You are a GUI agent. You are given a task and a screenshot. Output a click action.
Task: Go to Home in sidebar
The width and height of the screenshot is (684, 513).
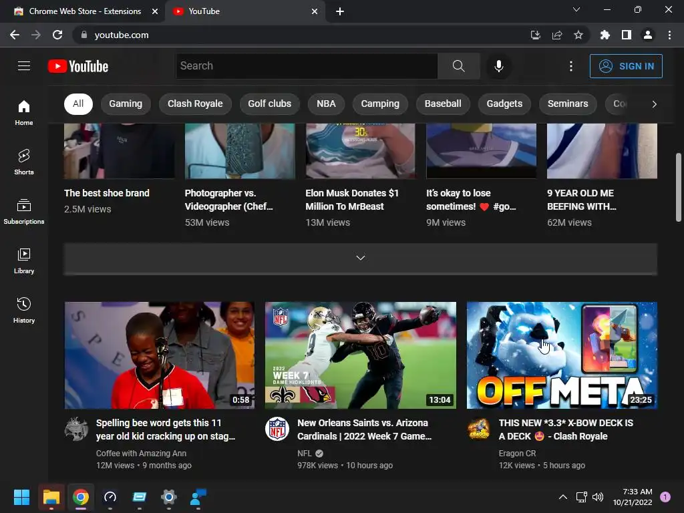pos(24,112)
